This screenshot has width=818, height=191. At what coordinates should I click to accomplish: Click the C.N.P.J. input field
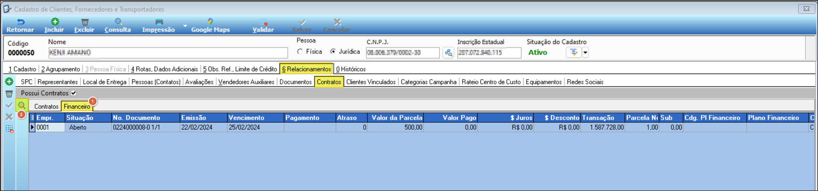pyautogui.click(x=403, y=53)
